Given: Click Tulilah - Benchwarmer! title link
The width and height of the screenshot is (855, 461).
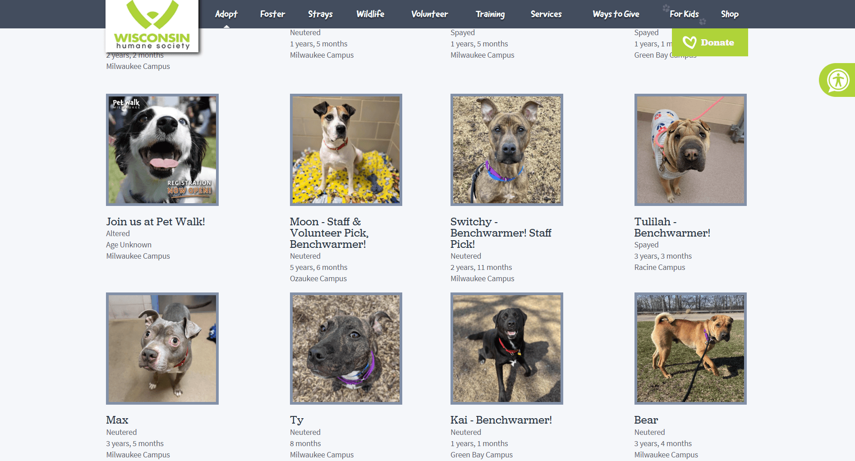Looking at the screenshot, I should pos(672,227).
